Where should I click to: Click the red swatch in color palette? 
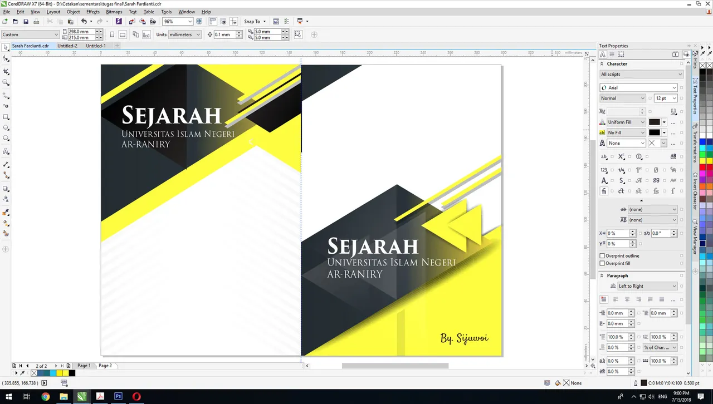pos(703,166)
